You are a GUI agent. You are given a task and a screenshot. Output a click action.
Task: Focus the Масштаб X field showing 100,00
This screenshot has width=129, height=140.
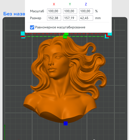pos(54,11)
